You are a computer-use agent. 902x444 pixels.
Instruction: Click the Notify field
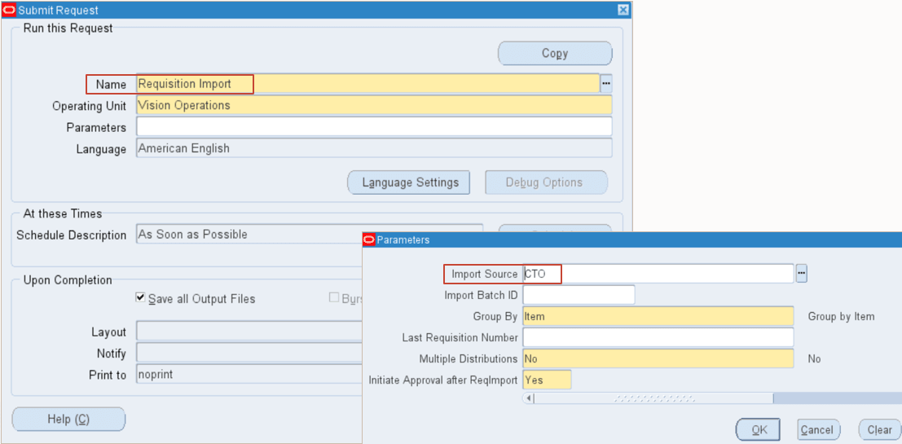tap(249, 353)
